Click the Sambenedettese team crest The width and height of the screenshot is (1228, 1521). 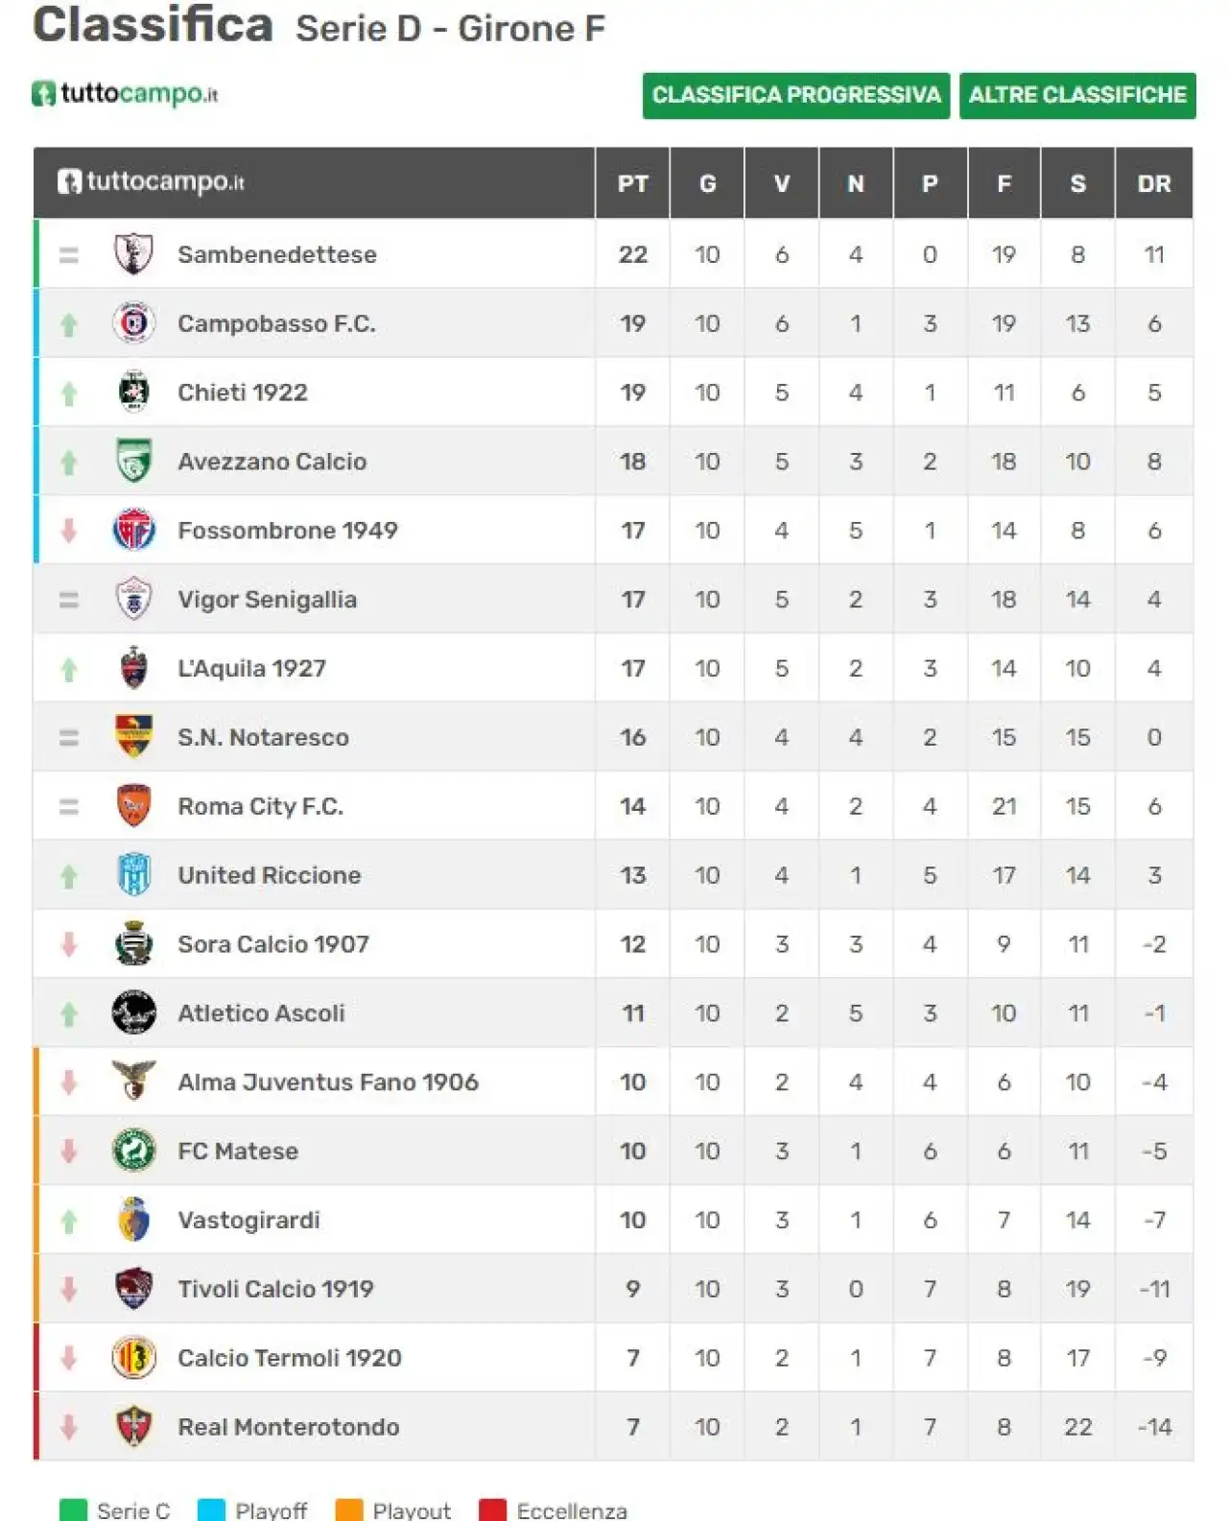[x=133, y=254]
